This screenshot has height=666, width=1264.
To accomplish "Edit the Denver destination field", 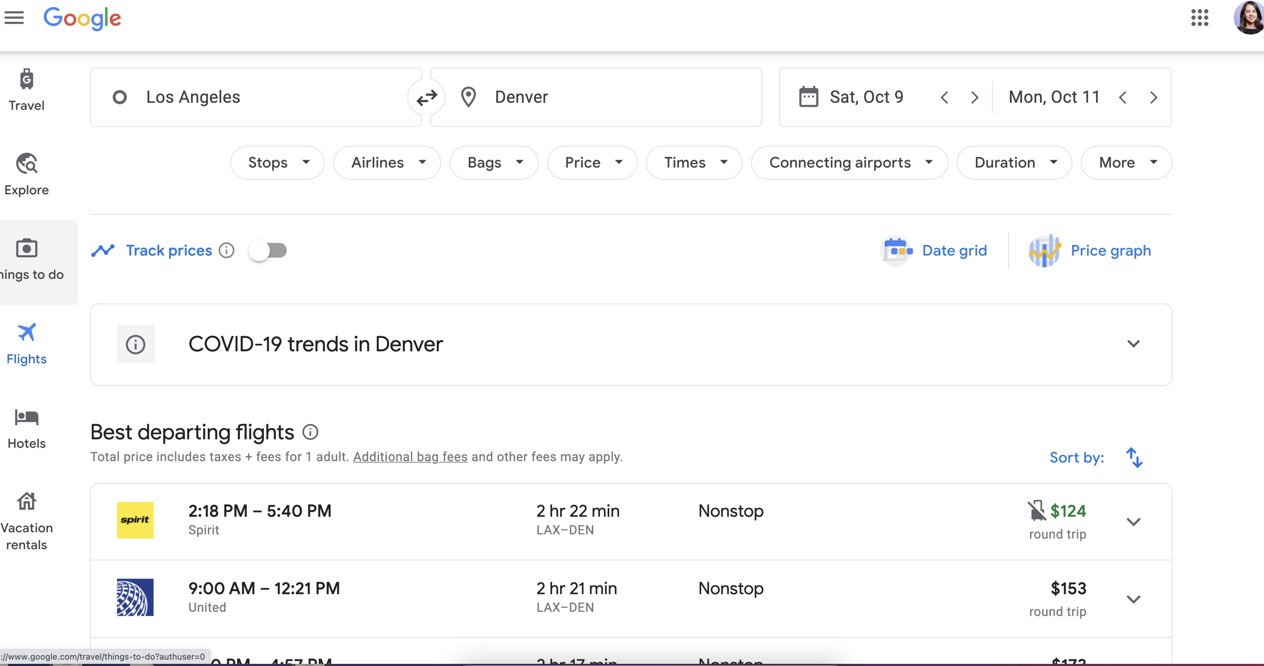I will [596, 97].
